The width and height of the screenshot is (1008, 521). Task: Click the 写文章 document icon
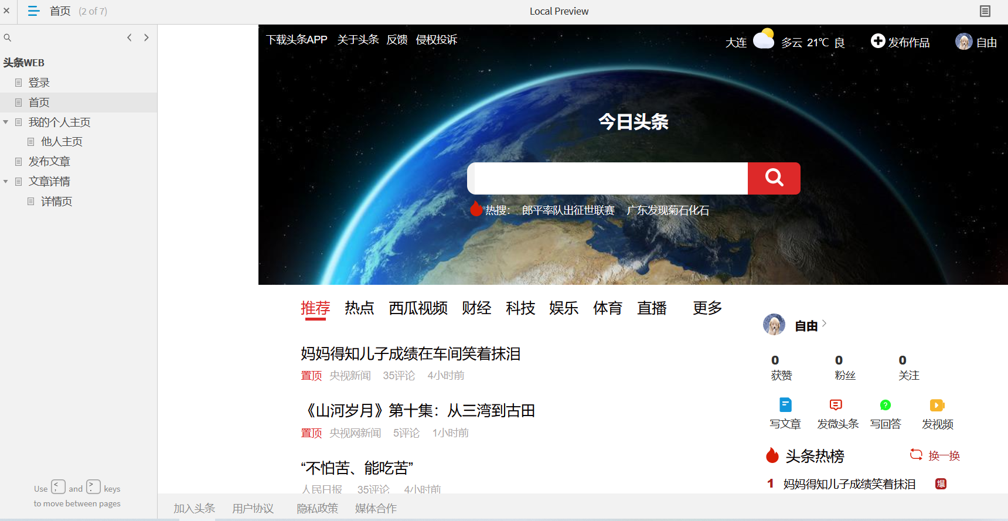click(785, 405)
